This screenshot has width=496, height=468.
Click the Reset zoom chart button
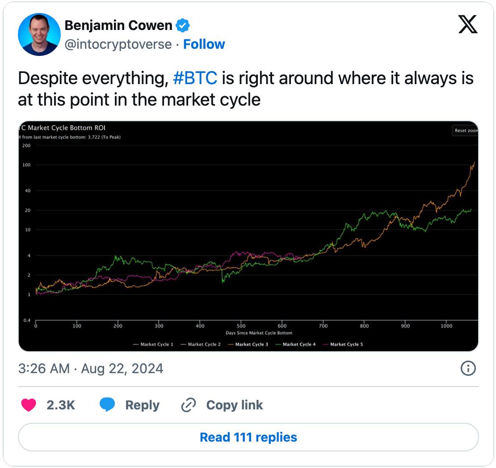point(465,131)
